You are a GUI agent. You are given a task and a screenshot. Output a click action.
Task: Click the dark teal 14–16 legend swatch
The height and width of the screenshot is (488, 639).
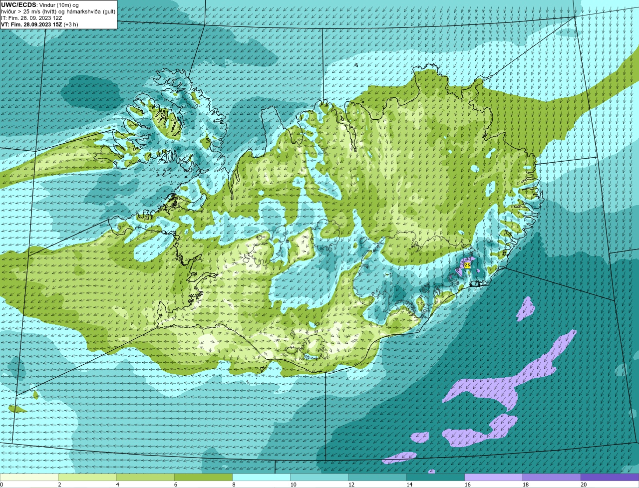coord(435,478)
